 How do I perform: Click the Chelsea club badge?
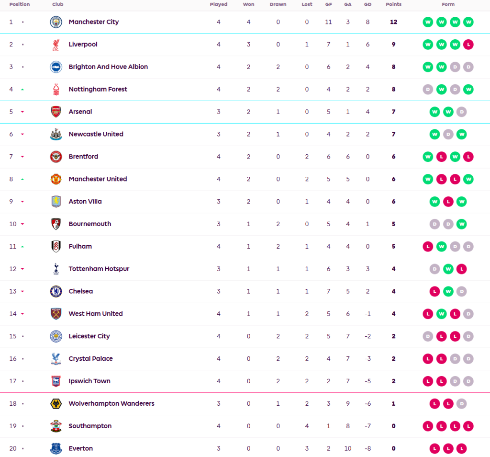coord(56,291)
